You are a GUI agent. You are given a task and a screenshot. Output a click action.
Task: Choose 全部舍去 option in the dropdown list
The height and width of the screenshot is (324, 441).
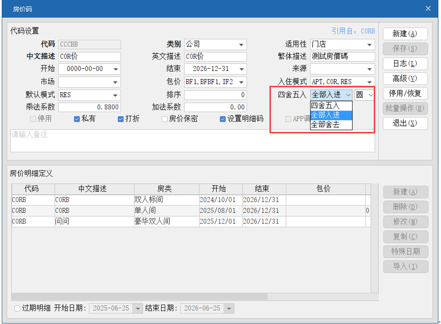point(332,125)
